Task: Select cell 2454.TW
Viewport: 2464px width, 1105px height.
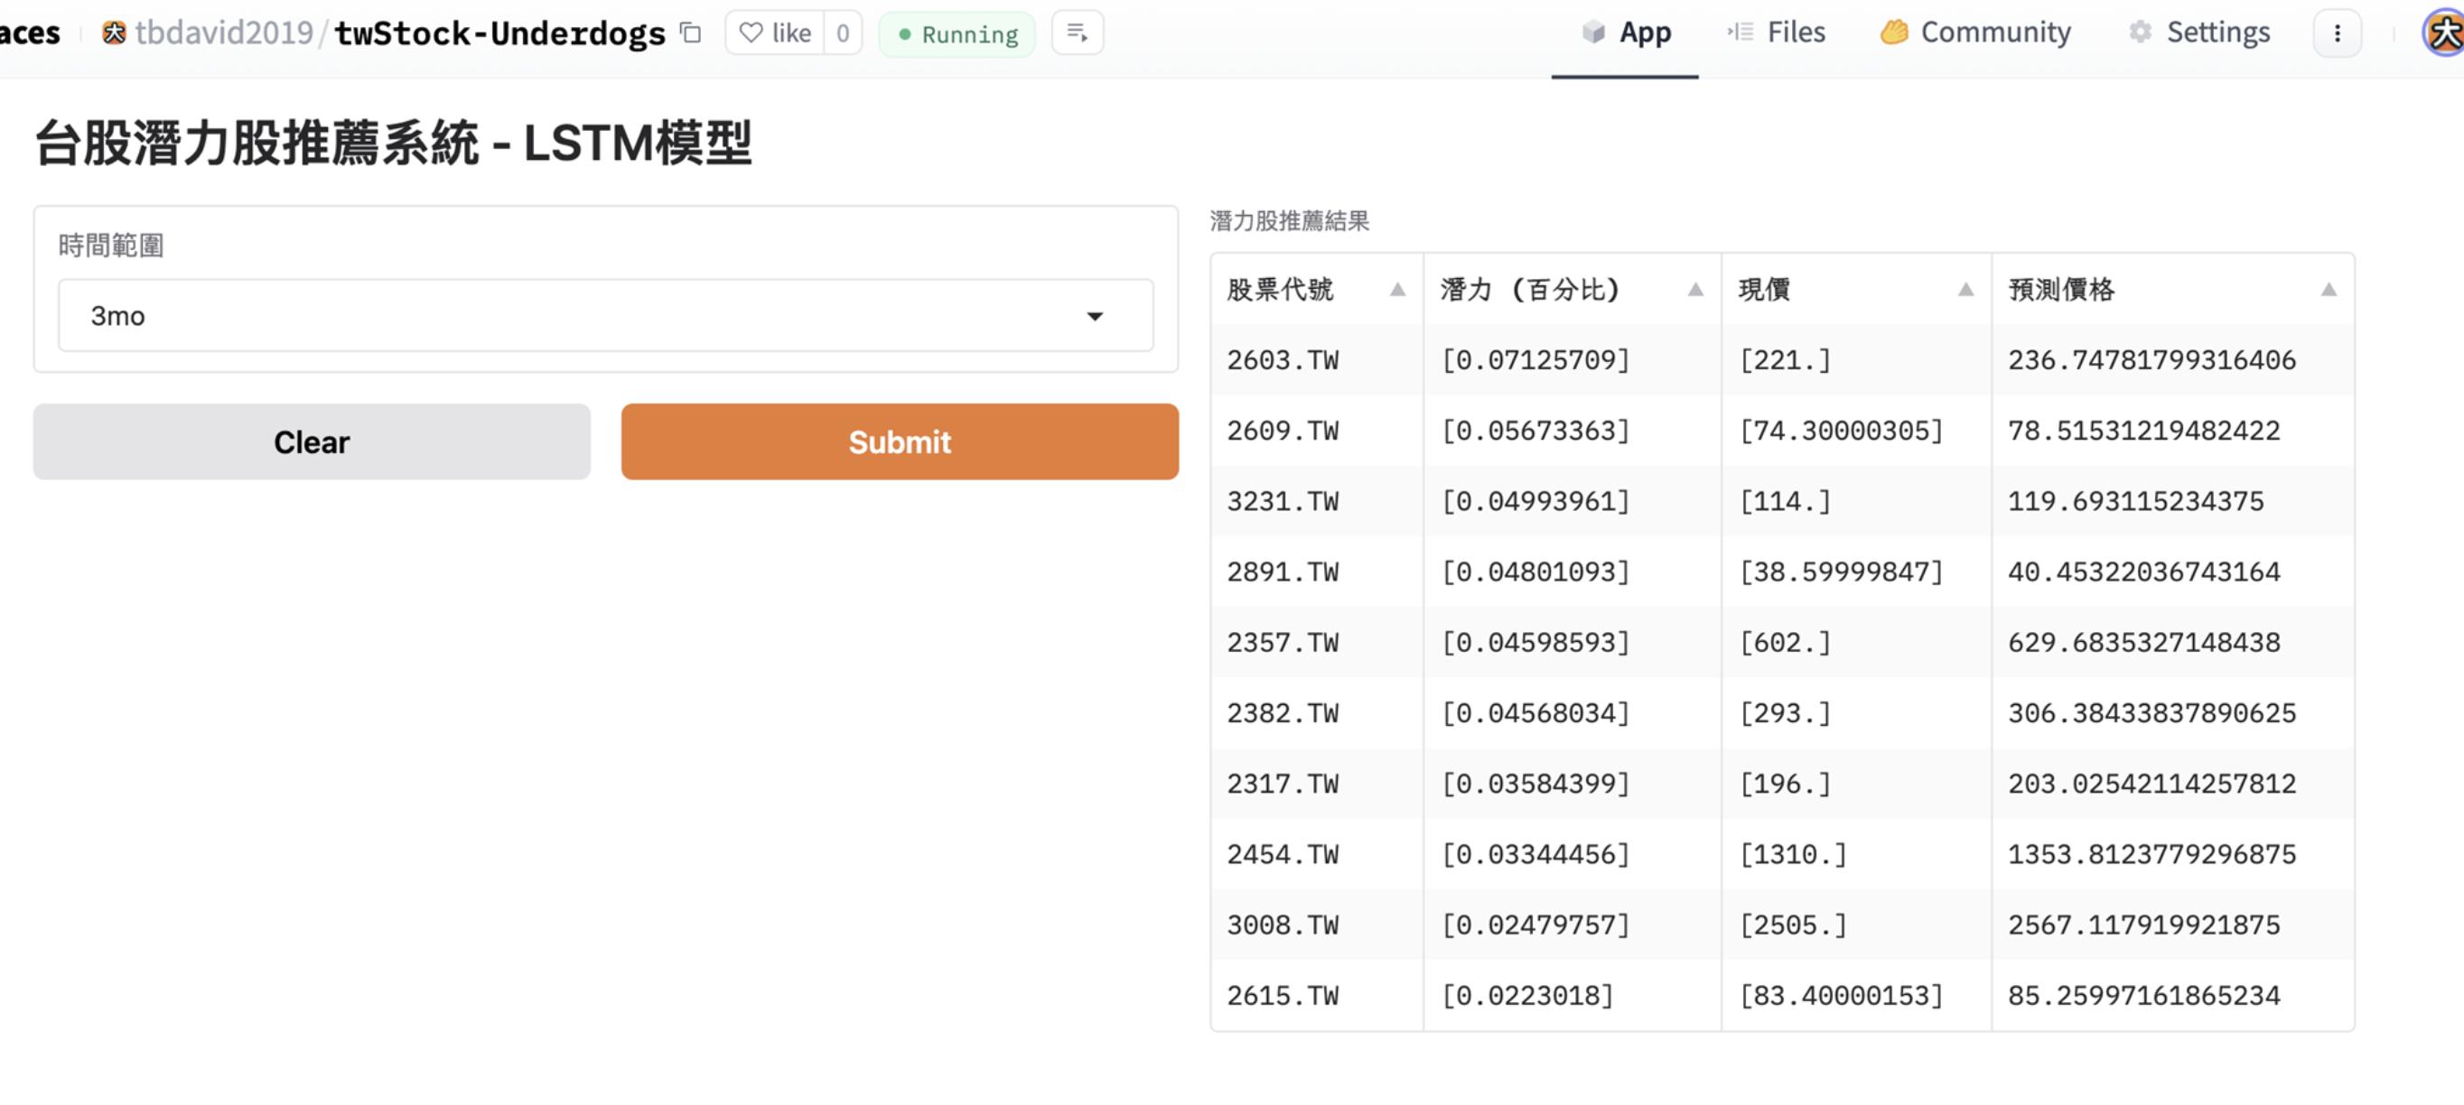Action: pos(1316,855)
